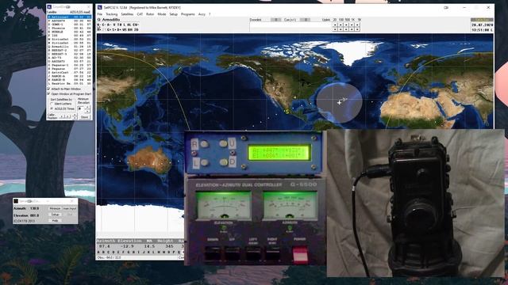508x285 pixels.
Task: Click the Corr slider beside Downlink
Action: 305,20
